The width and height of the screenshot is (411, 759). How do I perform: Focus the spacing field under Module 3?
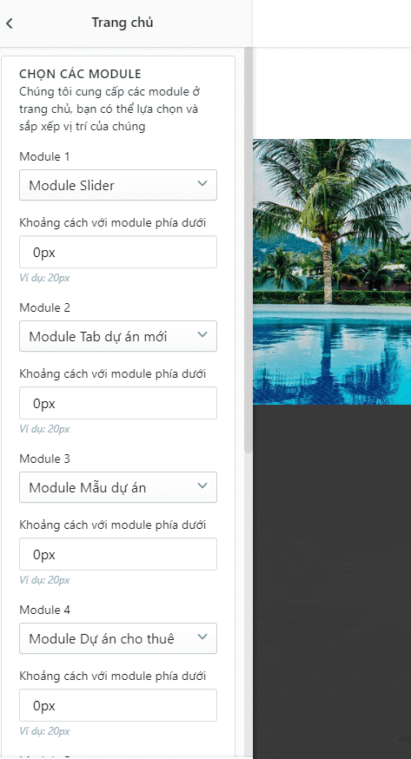tap(118, 554)
